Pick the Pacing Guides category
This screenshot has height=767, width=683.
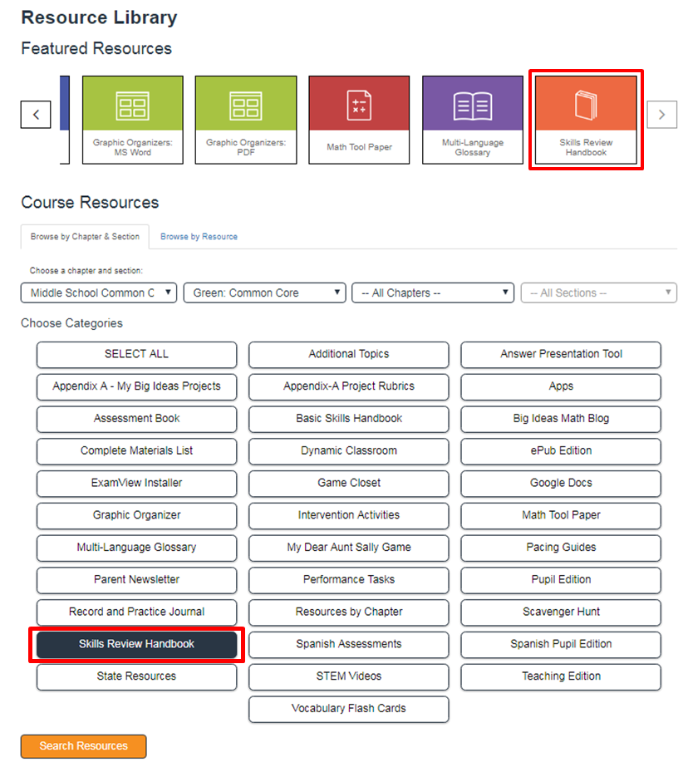[x=561, y=548]
